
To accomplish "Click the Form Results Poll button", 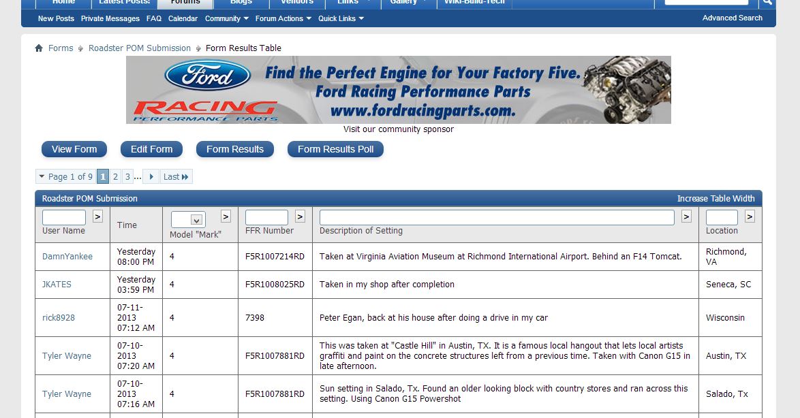I will (x=335, y=149).
